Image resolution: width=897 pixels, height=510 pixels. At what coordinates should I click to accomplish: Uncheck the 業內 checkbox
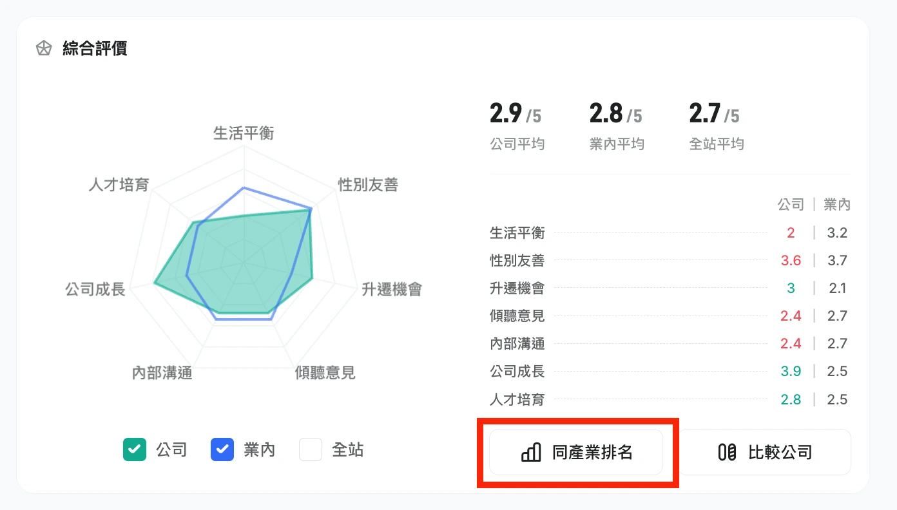tap(222, 449)
